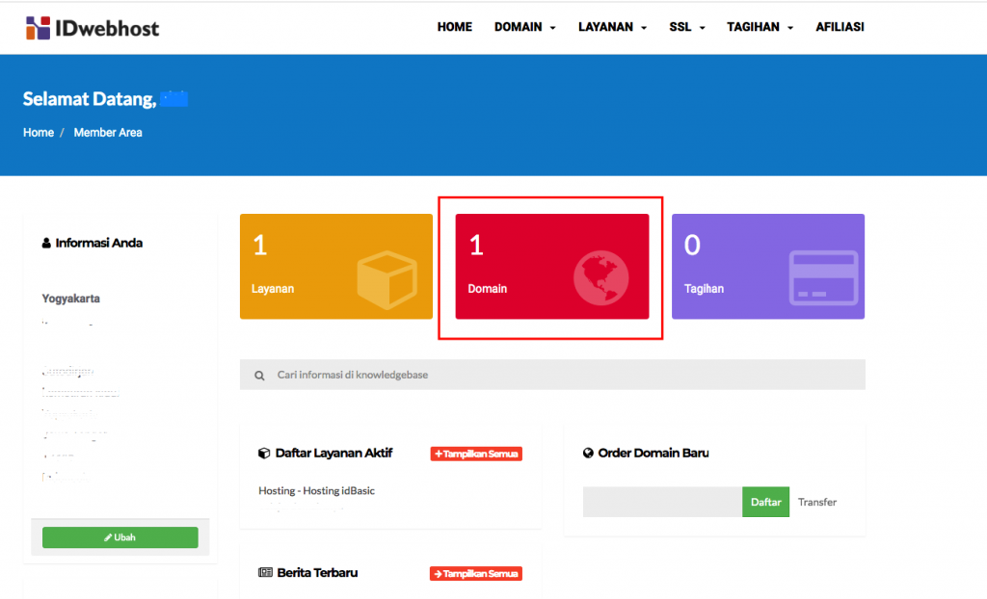Click the Home breadcrumb link
Image resolution: width=987 pixels, height=599 pixels.
point(38,132)
